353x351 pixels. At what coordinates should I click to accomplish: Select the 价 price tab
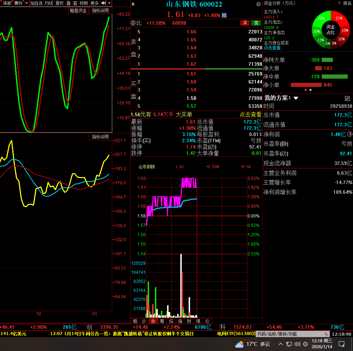coord(207,321)
